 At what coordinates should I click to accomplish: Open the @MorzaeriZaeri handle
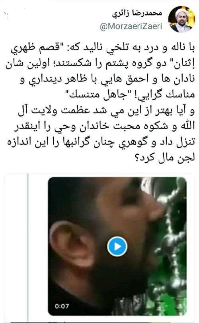(x=131, y=26)
